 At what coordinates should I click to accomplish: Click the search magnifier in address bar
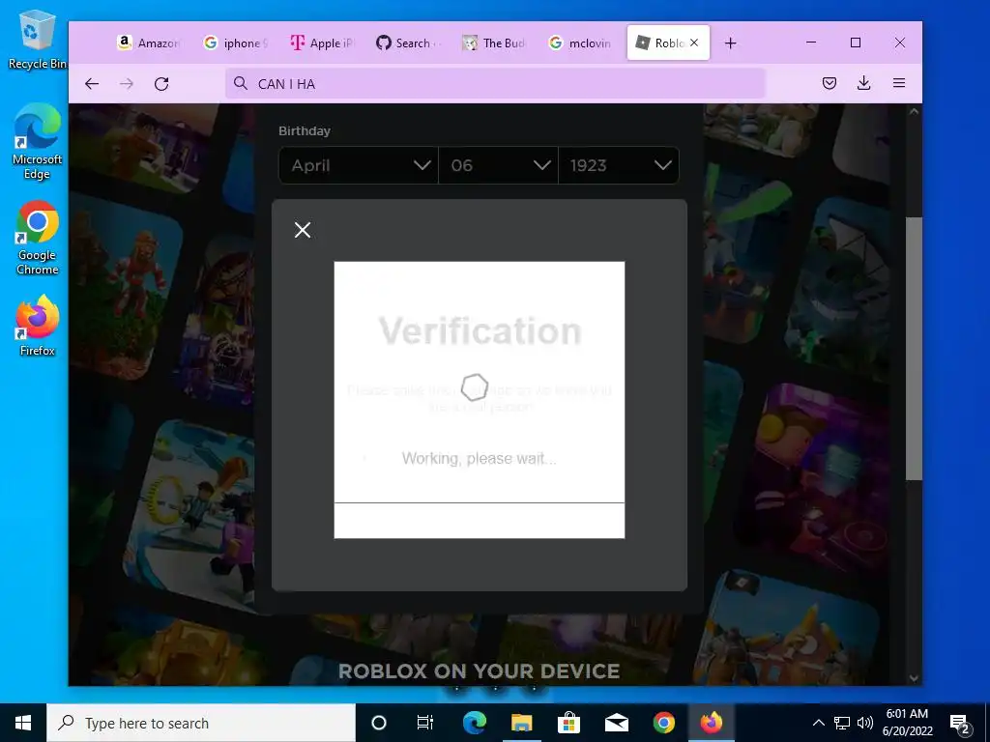(x=241, y=83)
